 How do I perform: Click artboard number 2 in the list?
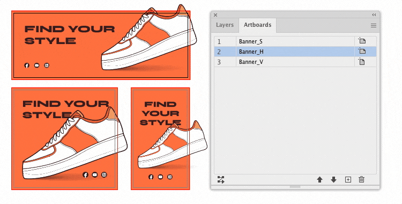pyautogui.click(x=219, y=52)
